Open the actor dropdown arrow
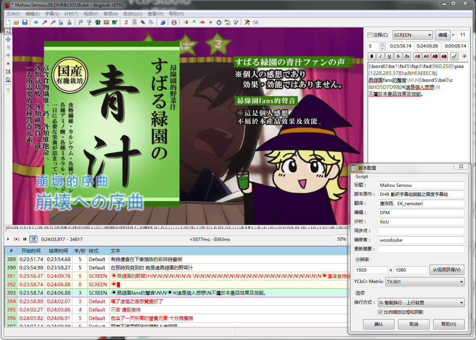Screen dimensions: 476x340 (453, 35)
